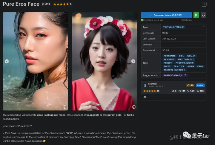Follow the creator FapMagi

click(x=200, y=85)
